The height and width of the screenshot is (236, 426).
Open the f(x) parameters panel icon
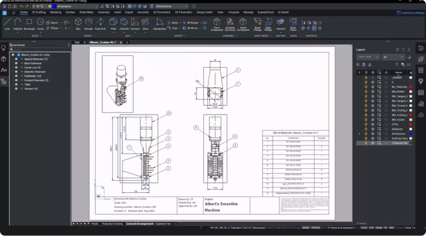(4, 70)
